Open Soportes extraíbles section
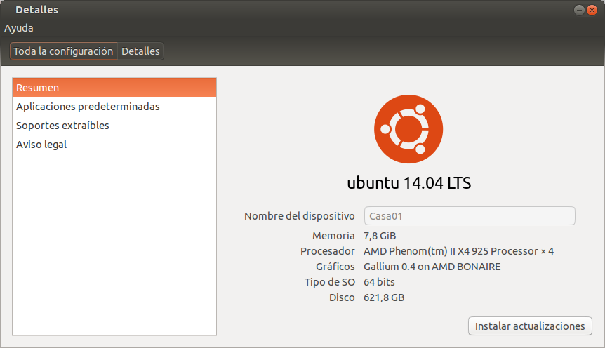The height and width of the screenshot is (348, 605). pos(114,126)
